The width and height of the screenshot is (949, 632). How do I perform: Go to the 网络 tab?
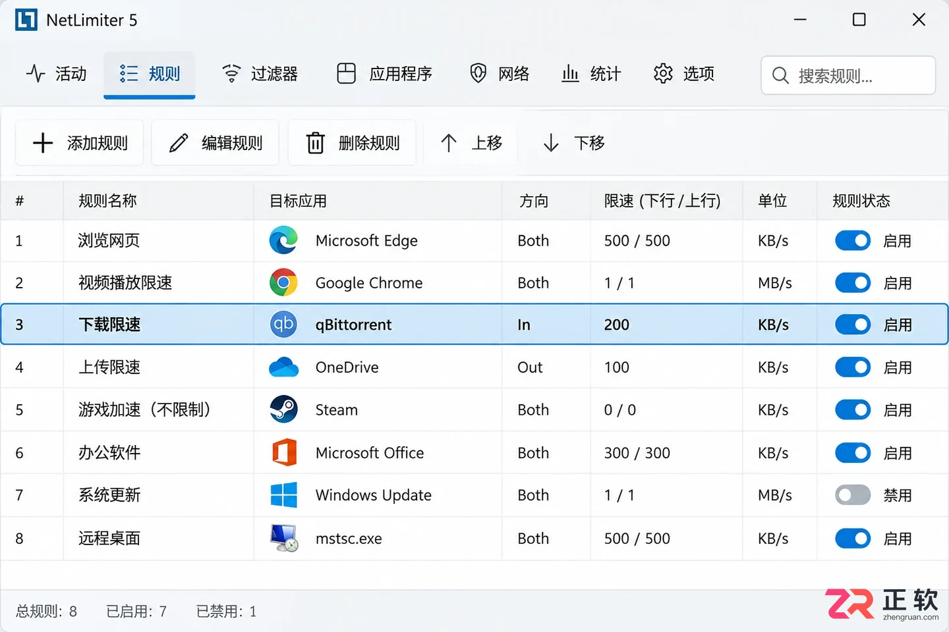[500, 74]
